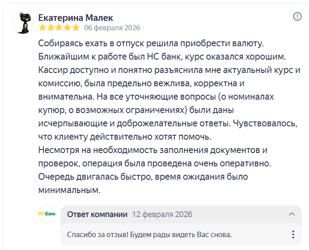Screen dimensions: 309x250
Task: Open the reviewer profile name Екатерина Малек
Action: pos(76,17)
